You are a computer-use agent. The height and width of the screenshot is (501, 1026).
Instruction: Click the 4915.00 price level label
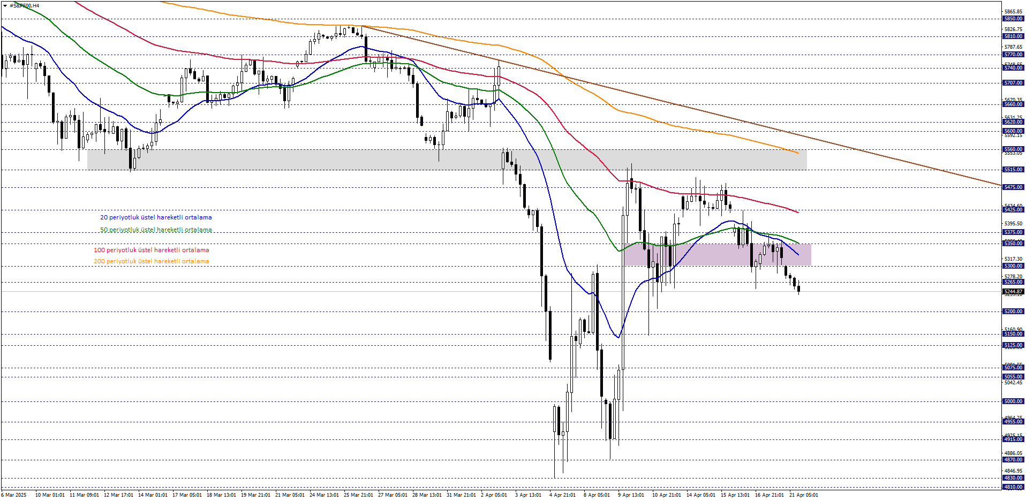click(x=1013, y=439)
